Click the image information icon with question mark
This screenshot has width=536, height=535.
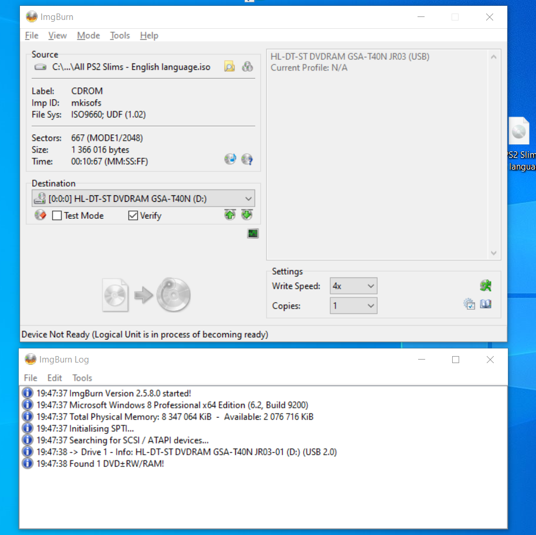pyautogui.click(x=247, y=159)
